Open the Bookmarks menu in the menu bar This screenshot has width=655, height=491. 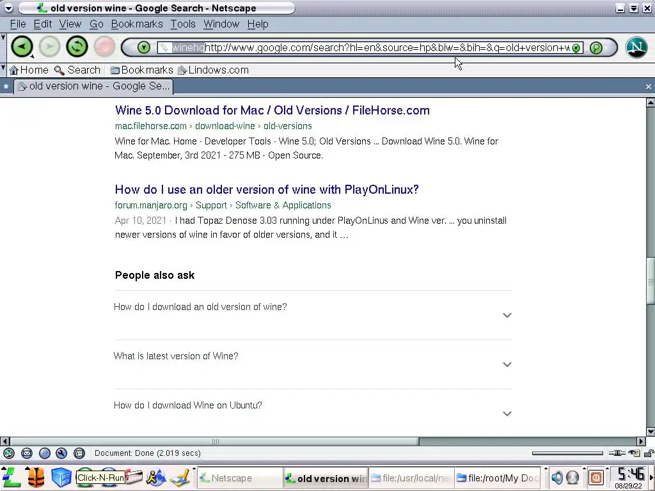[x=137, y=24]
